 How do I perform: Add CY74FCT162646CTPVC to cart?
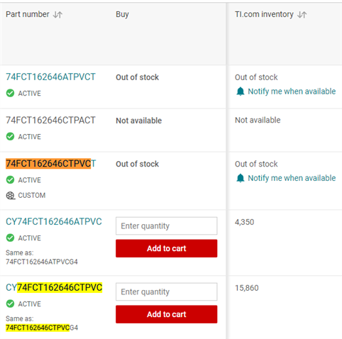pyautogui.click(x=167, y=314)
